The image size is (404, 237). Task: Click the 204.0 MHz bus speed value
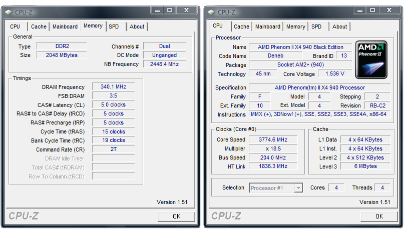[x=273, y=157]
